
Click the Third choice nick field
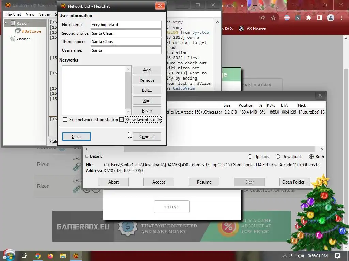pos(126,42)
